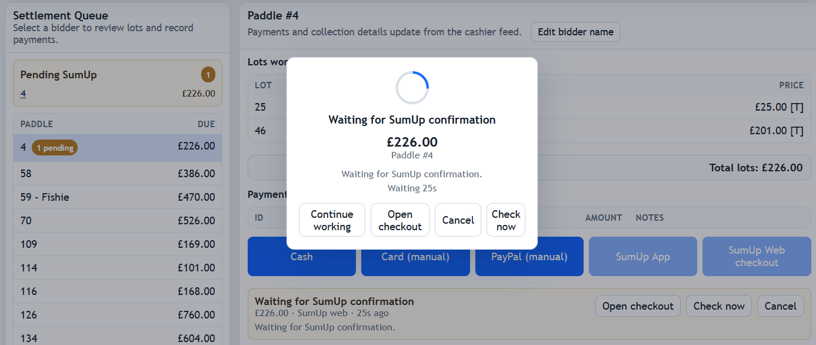Select paddle 126 owing £760.00
Viewport: 816px width, 345px height.
point(118,315)
